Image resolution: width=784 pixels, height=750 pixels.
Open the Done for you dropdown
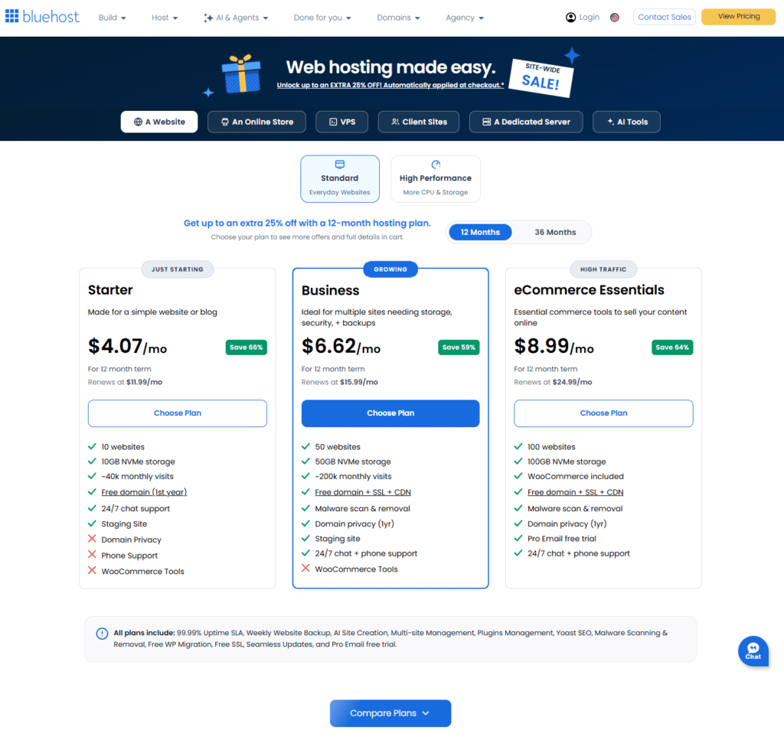[x=322, y=18]
